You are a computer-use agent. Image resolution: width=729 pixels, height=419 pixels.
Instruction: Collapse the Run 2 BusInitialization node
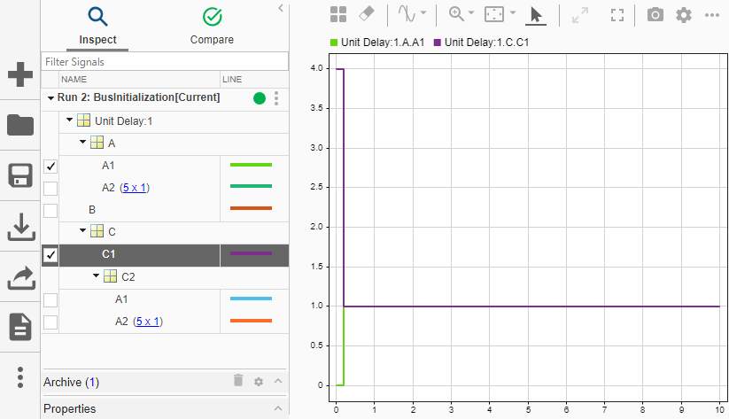pyautogui.click(x=50, y=98)
